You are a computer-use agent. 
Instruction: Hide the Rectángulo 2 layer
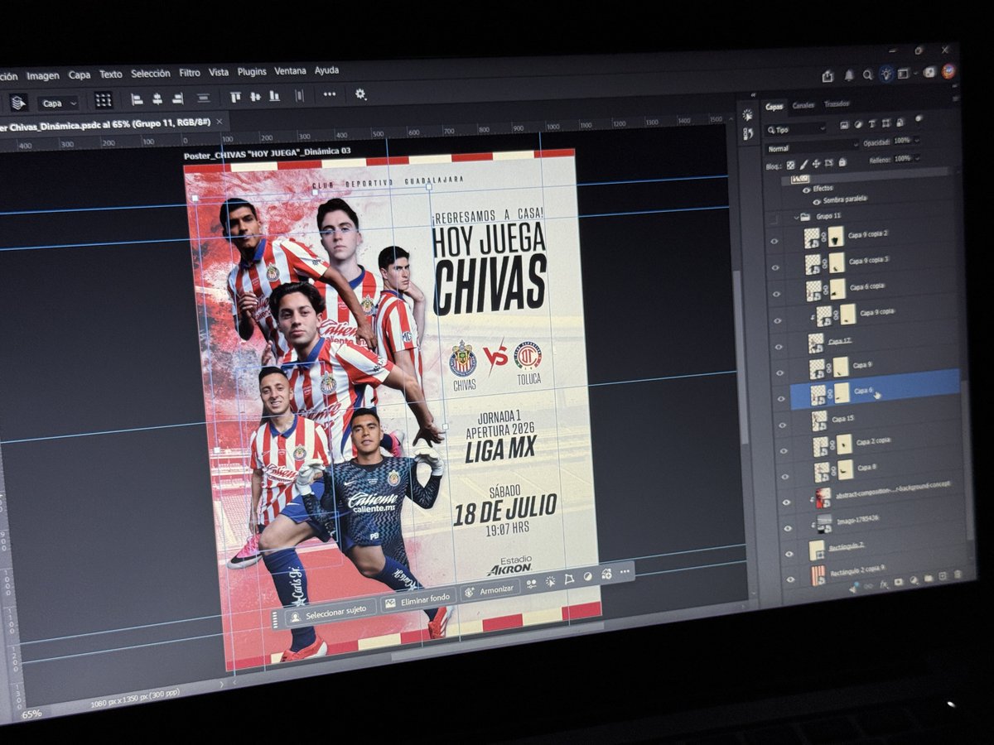pyautogui.click(x=789, y=554)
